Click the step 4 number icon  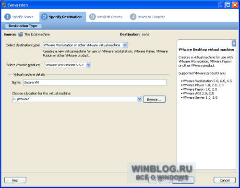(133, 17)
